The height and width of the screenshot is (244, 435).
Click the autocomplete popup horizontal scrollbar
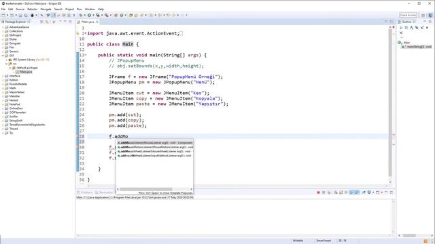point(145,189)
